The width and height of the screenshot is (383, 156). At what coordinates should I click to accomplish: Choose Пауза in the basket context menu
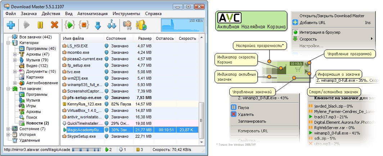click(x=243, y=108)
